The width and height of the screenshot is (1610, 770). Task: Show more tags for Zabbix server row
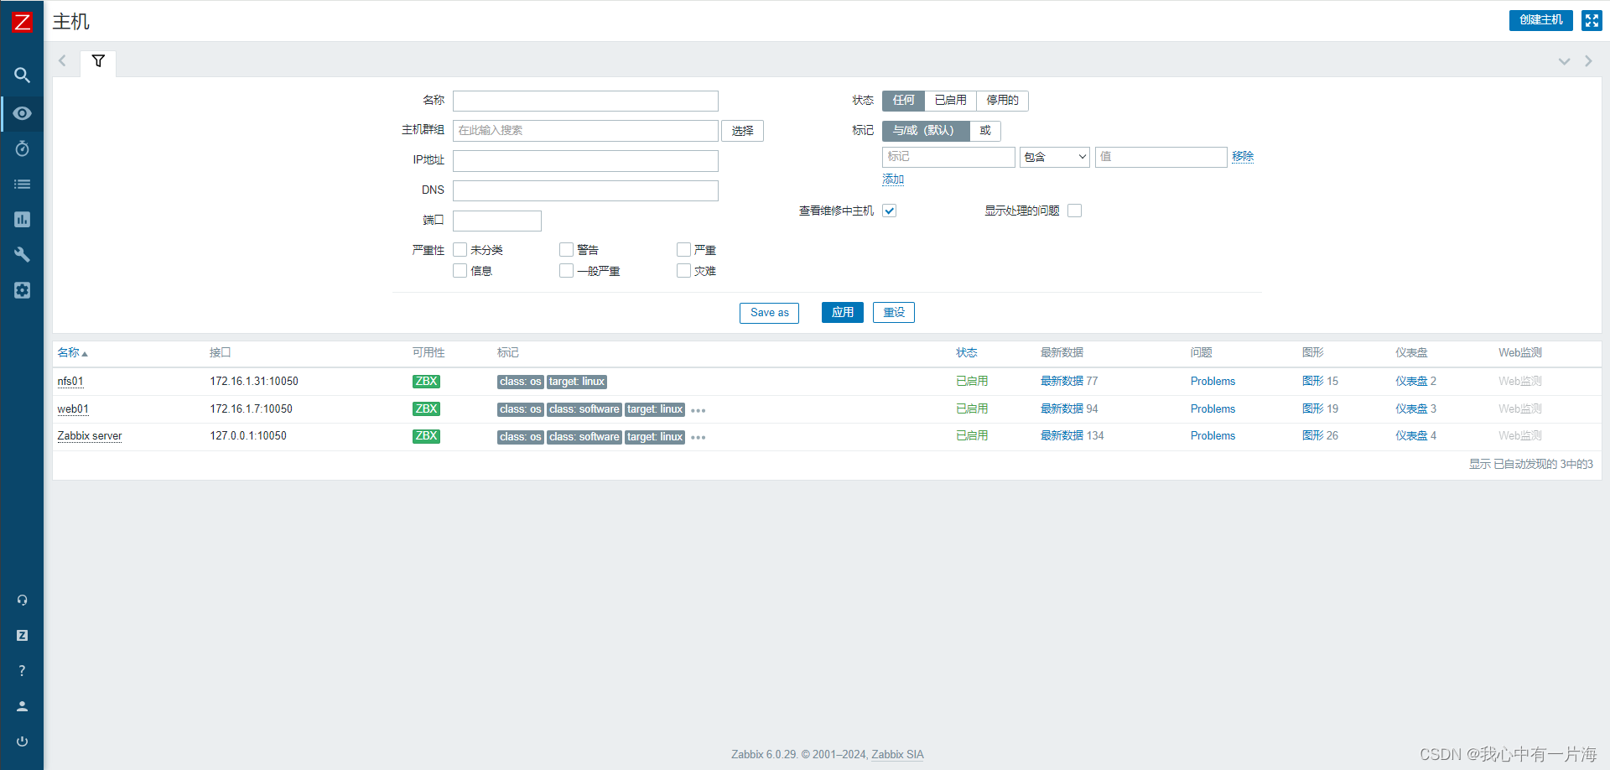pyautogui.click(x=699, y=438)
